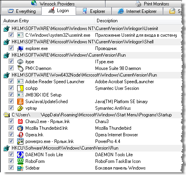Sort by the Description column header
This screenshot has height=175, width=186.
click(x=138, y=21)
